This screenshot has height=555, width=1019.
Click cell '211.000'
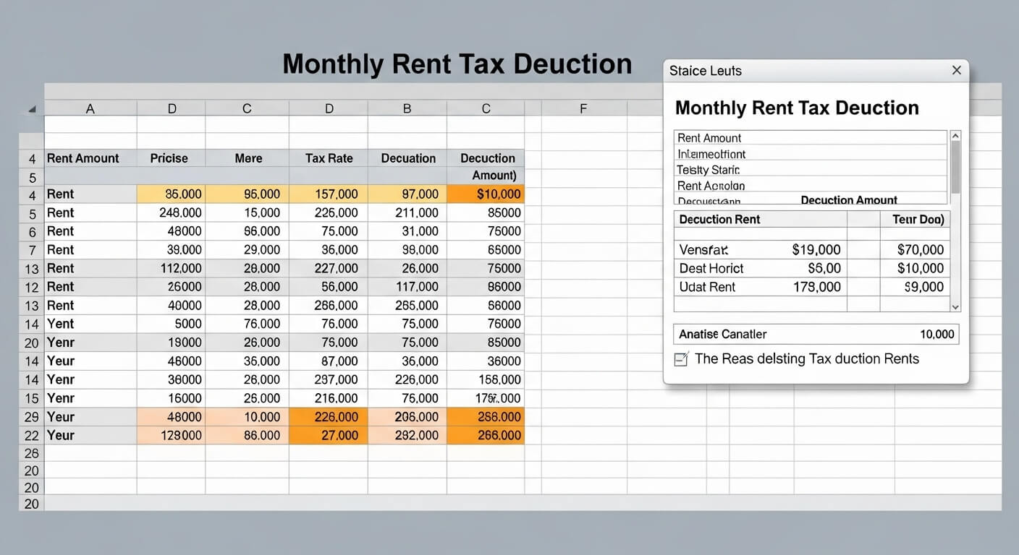(407, 212)
